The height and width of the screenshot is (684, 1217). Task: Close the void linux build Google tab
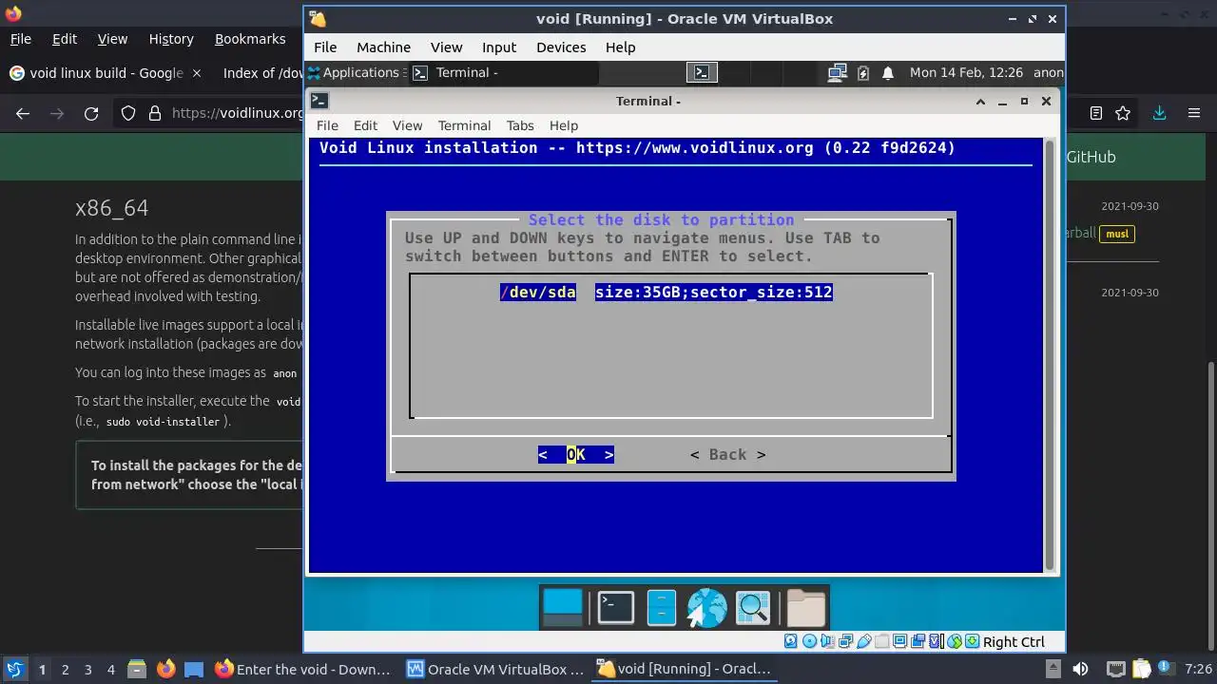click(197, 73)
